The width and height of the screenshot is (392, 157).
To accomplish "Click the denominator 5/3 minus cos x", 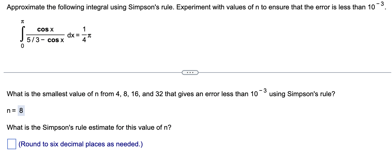I will pyautogui.click(x=45, y=40).
